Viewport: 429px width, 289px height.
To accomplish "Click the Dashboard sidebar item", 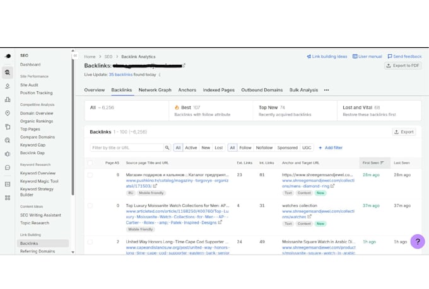I will 30,64.
